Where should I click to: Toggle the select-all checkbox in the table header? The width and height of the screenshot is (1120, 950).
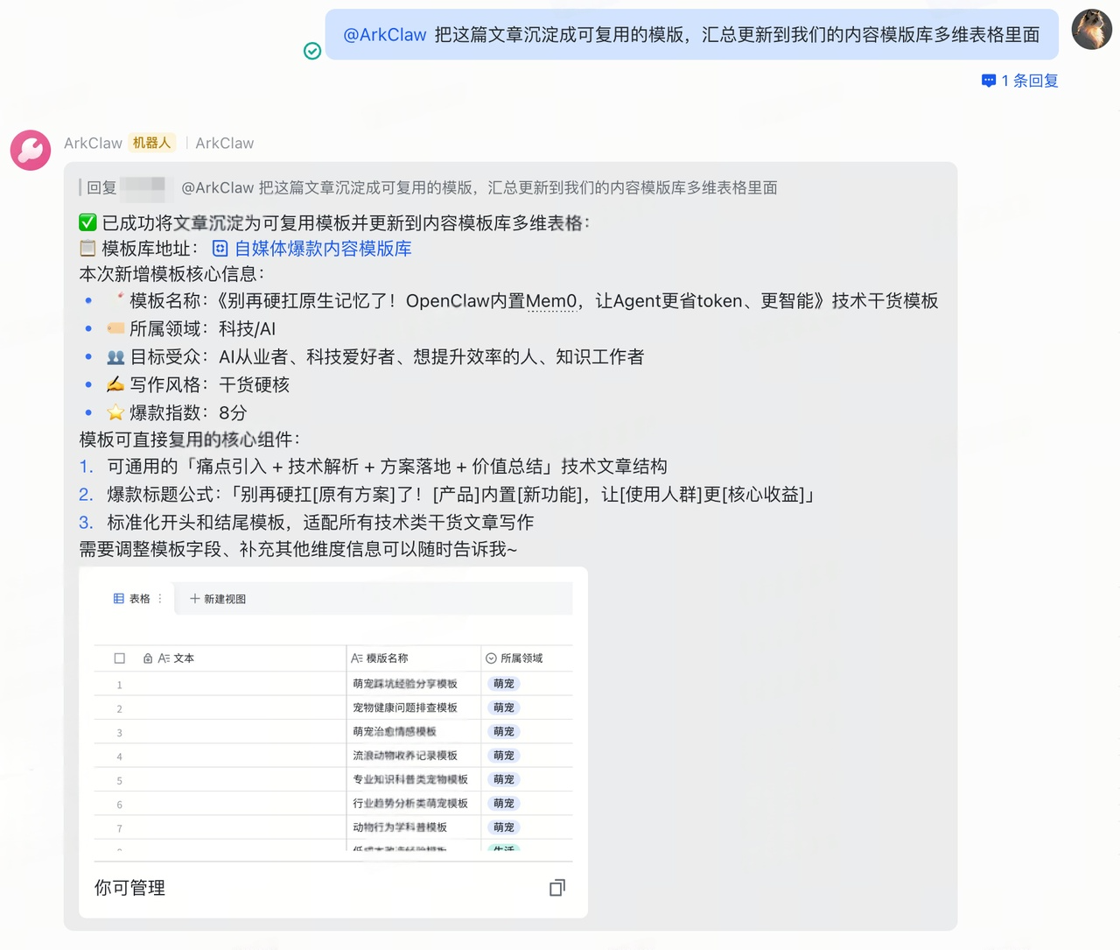pyautogui.click(x=120, y=658)
